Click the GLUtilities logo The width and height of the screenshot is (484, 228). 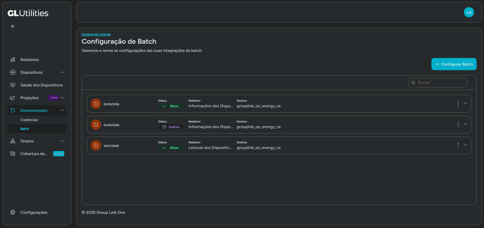coord(28,13)
